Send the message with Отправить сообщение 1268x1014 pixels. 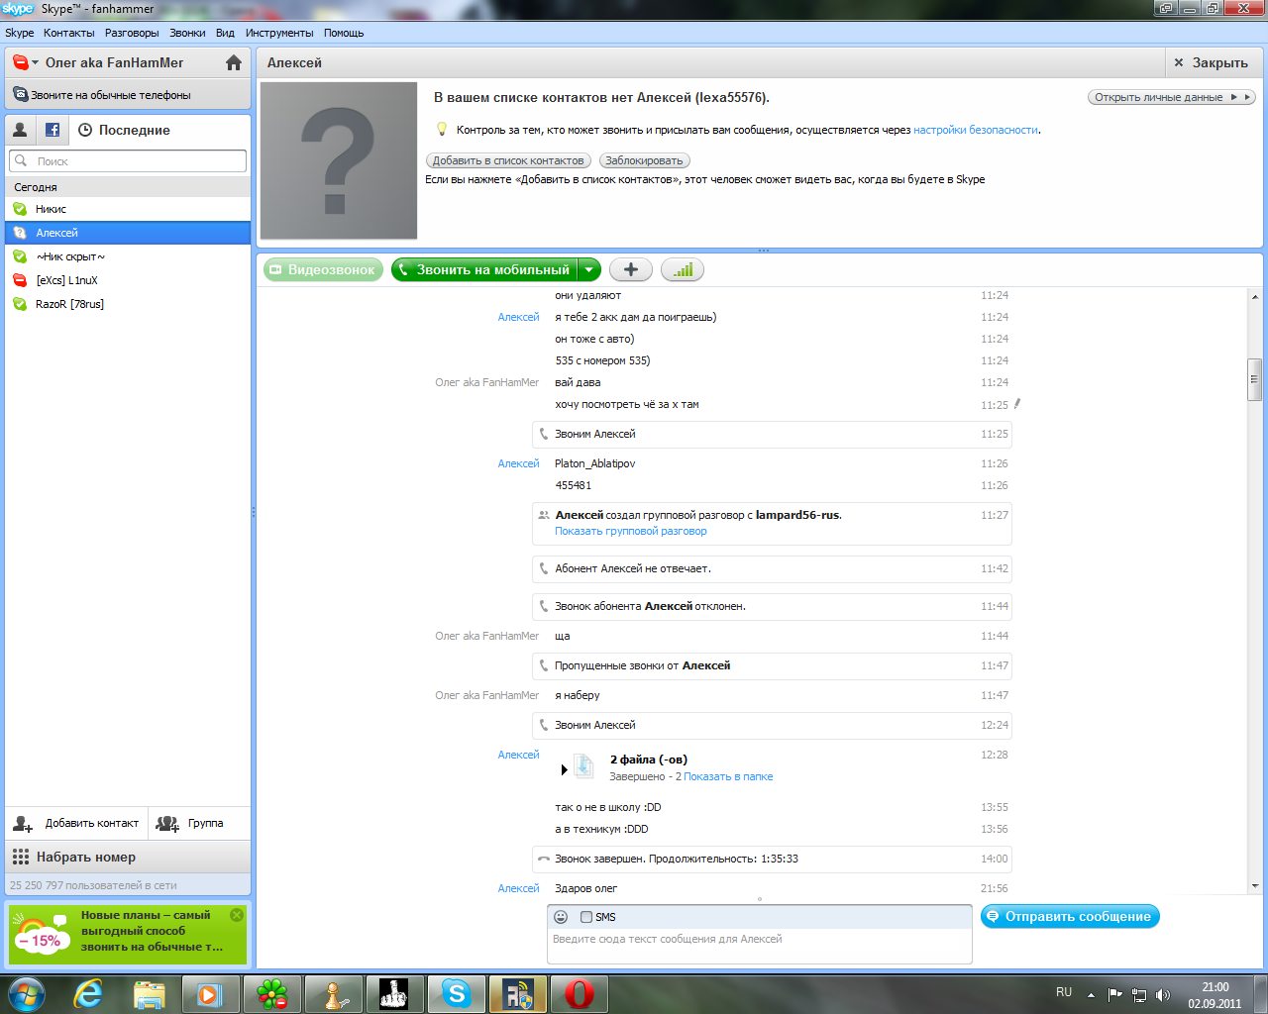pyautogui.click(x=1070, y=917)
